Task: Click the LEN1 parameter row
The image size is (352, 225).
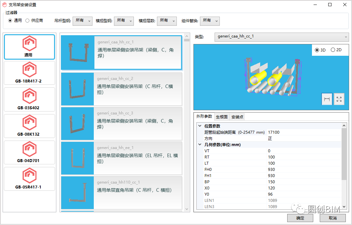Action: click(x=269, y=200)
